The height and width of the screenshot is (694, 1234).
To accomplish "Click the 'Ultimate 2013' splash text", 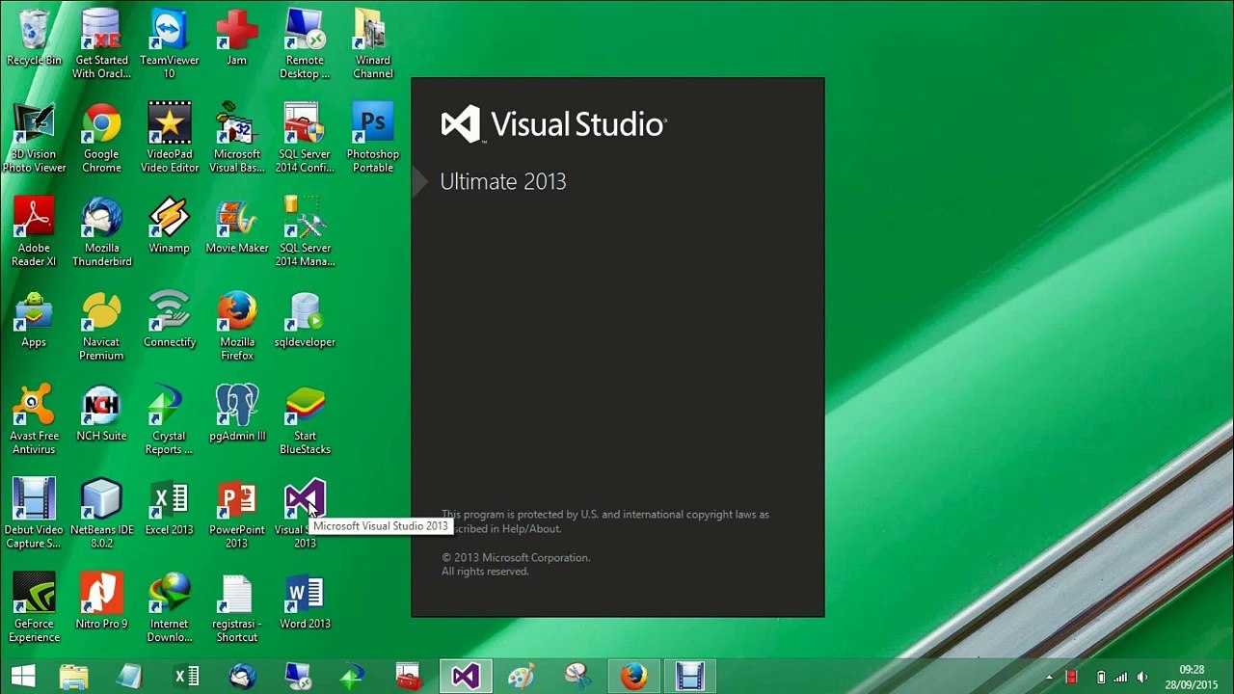I will 503,181.
